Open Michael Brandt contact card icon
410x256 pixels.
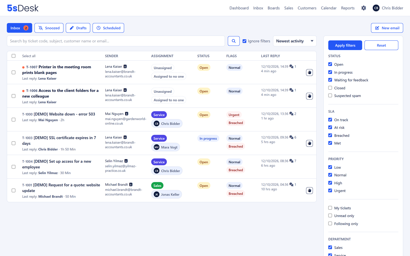pyautogui.click(x=131, y=185)
